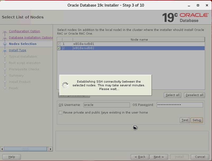Click the Test SSH connectivity button
Image resolution: width=212 pixels, height=161 pixels.
(x=185, y=120)
